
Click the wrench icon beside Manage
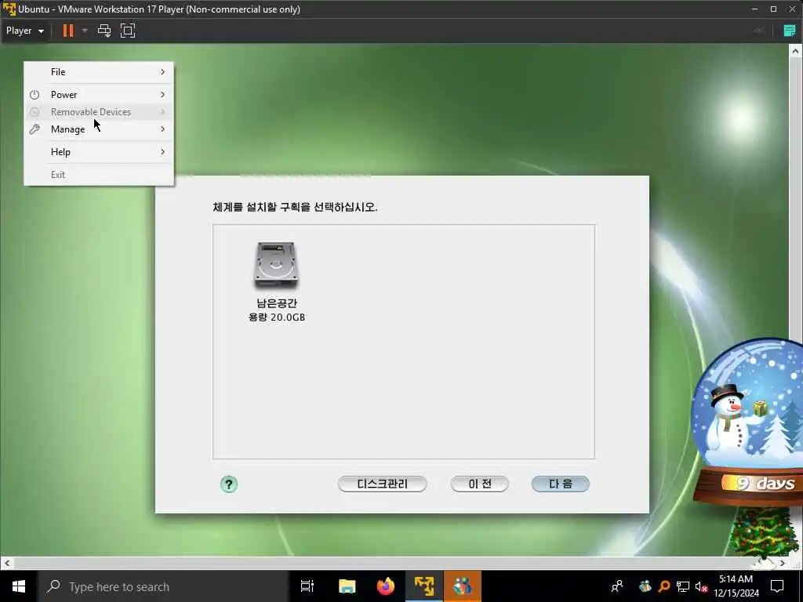pyautogui.click(x=35, y=129)
